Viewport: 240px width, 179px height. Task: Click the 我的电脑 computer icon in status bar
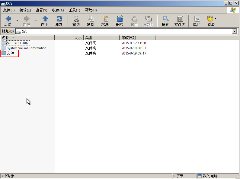coord(200,176)
